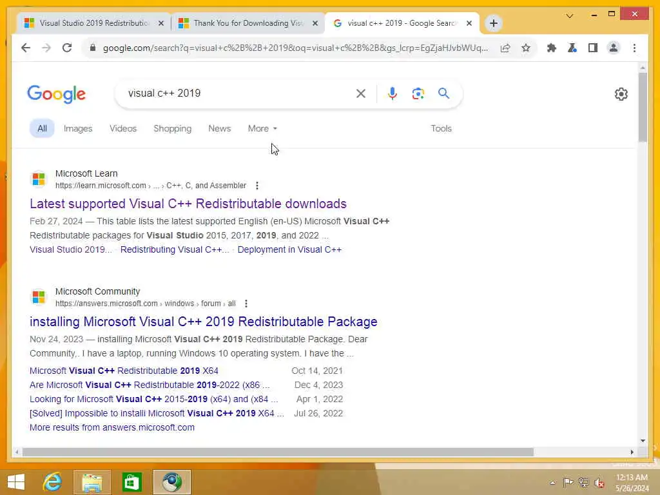This screenshot has height=495, width=660.
Task: Open a new tab with plus
Action: point(494,23)
